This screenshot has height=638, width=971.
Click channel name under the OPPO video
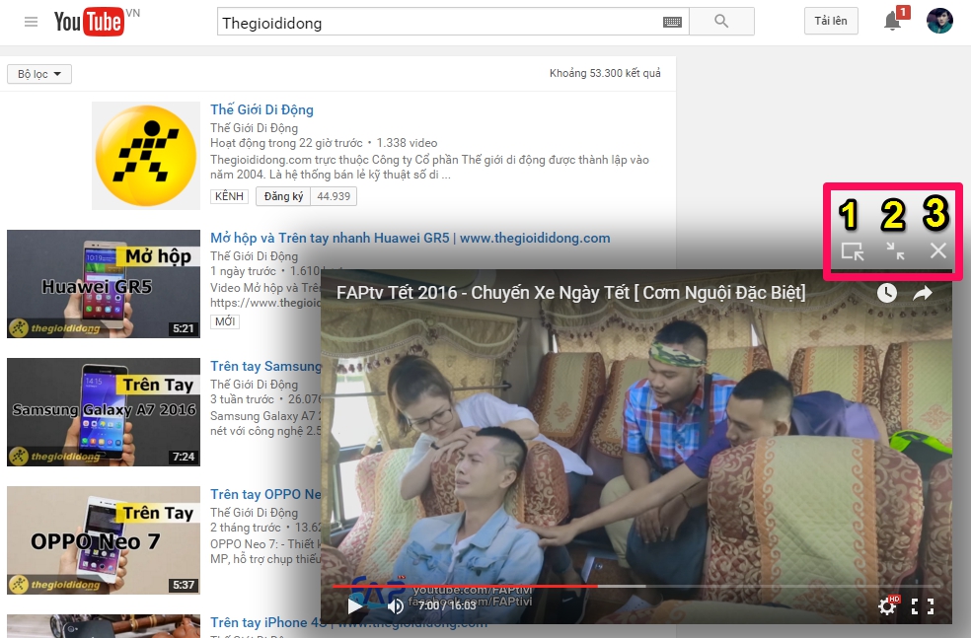coord(254,513)
